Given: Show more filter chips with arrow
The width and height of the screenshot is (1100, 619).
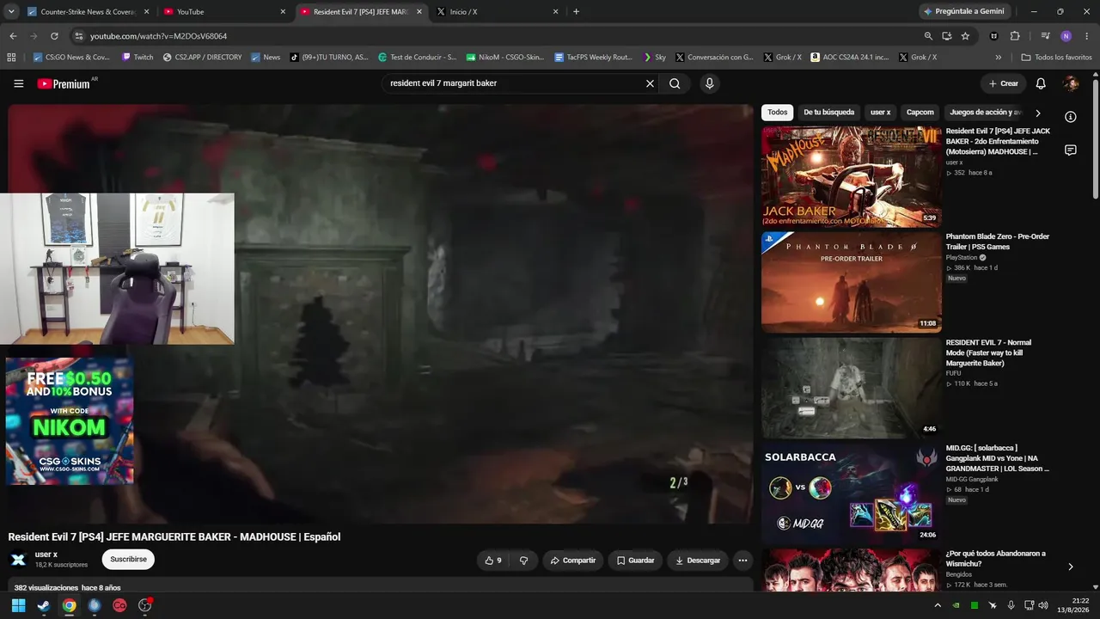Looking at the screenshot, I should click(x=1038, y=113).
